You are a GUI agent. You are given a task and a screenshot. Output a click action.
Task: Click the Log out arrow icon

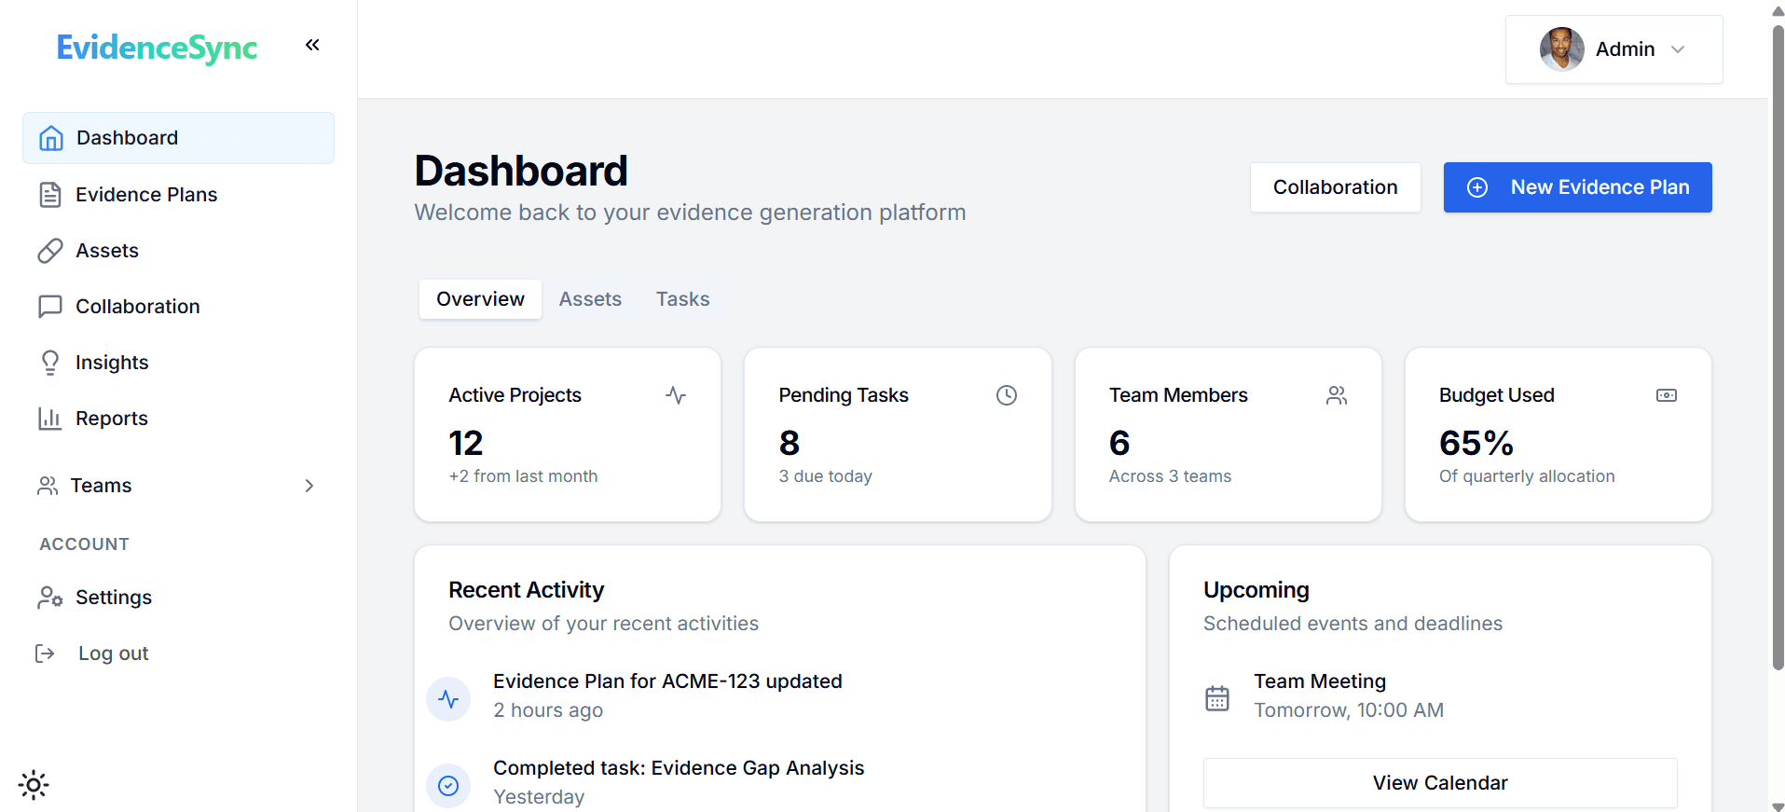point(45,654)
